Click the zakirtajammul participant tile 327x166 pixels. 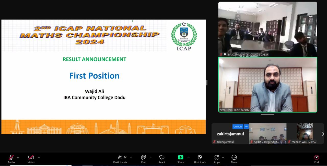point(230,134)
